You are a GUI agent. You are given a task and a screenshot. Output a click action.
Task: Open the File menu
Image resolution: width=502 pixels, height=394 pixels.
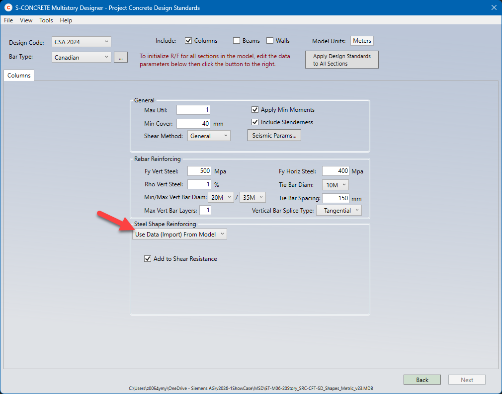8,20
